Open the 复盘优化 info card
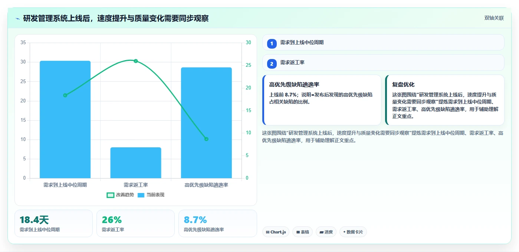The image size is (519, 252). (445, 100)
